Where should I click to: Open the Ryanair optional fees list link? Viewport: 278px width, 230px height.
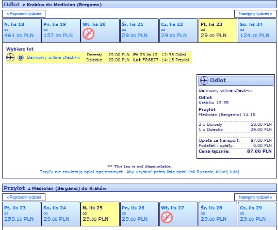139,172
